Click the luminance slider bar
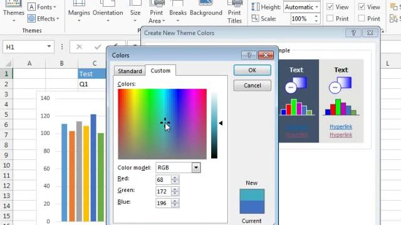 214,124
